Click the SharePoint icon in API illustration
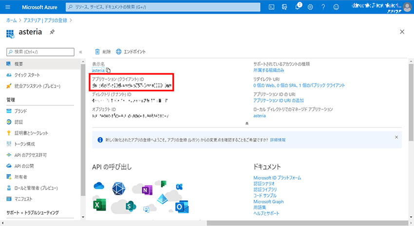Image resolution: width=414 pixels, height=226 pixels. [131, 206]
